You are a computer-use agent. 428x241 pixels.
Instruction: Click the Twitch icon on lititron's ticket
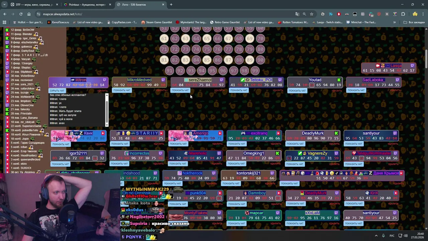(x=104, y=80)
